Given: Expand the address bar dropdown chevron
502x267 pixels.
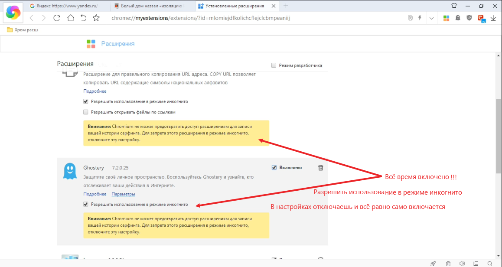Looking at the screenshot, I should tap(431, 18).
